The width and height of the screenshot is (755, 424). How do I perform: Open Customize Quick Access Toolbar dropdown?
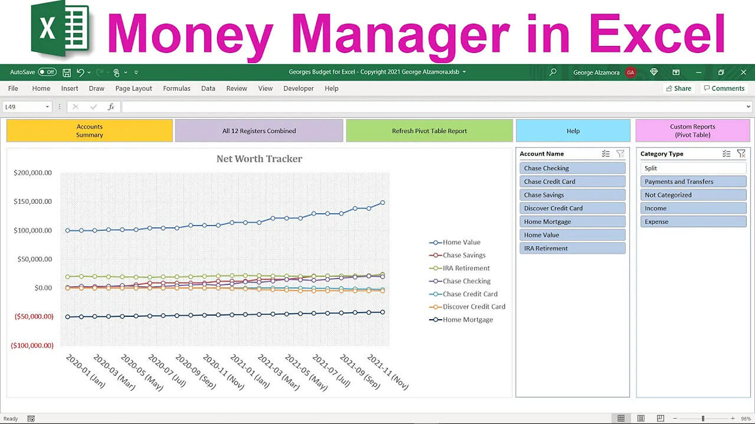136,72
